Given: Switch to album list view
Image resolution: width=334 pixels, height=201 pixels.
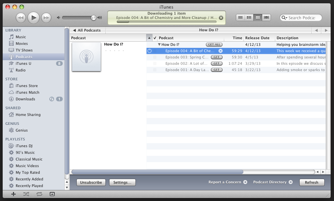Looking at the screenshot, I should tap(249, 18).
